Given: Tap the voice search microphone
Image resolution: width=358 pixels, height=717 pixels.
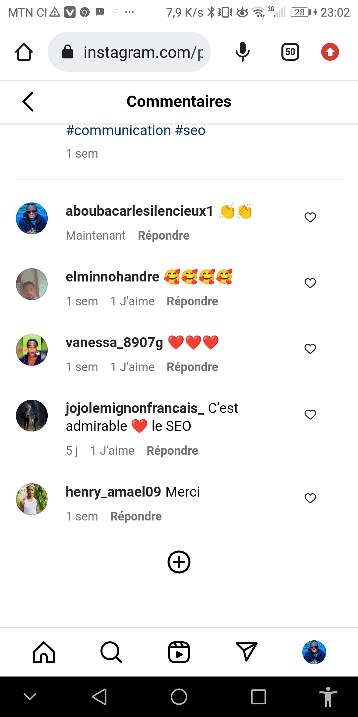Looking at the screenshot, I should 242,52.
